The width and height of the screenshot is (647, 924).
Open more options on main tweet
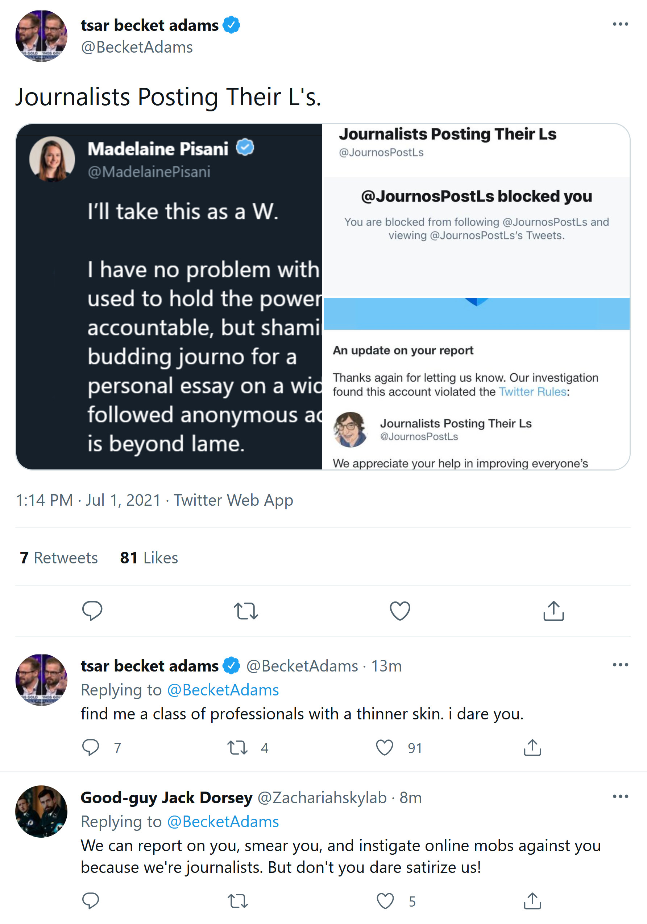point(620,25)
